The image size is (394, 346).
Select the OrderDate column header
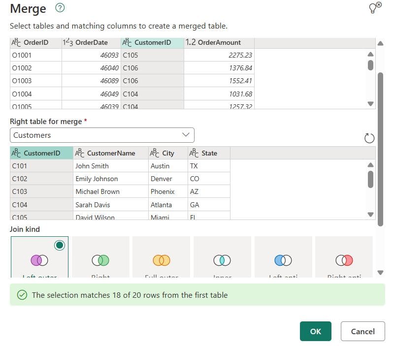91,43
